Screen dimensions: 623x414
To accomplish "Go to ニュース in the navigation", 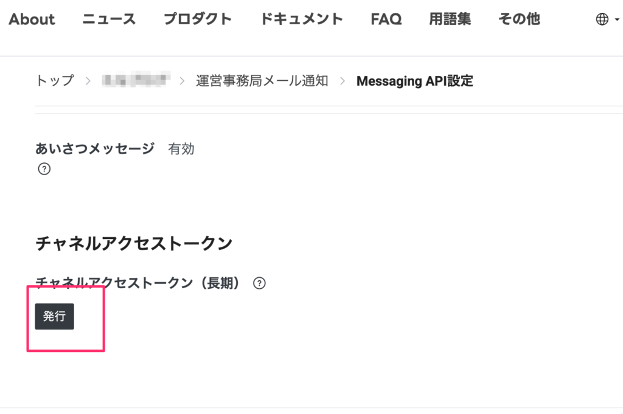I will 109,19.
